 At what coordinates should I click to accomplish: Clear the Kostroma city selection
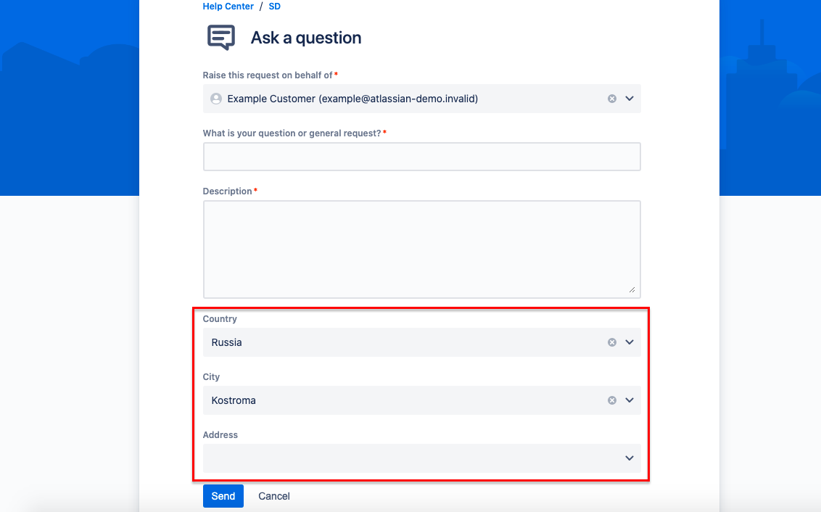pyautogui.click(x=612, y=400)
